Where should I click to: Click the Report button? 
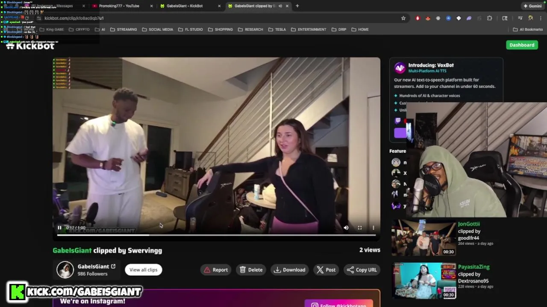[x=216, y=269]
